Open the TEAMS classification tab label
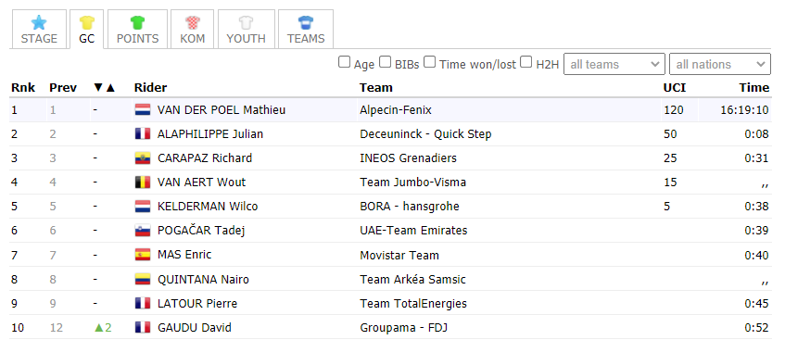The height and width of the screenshot is (340, 785). point(306,39)
